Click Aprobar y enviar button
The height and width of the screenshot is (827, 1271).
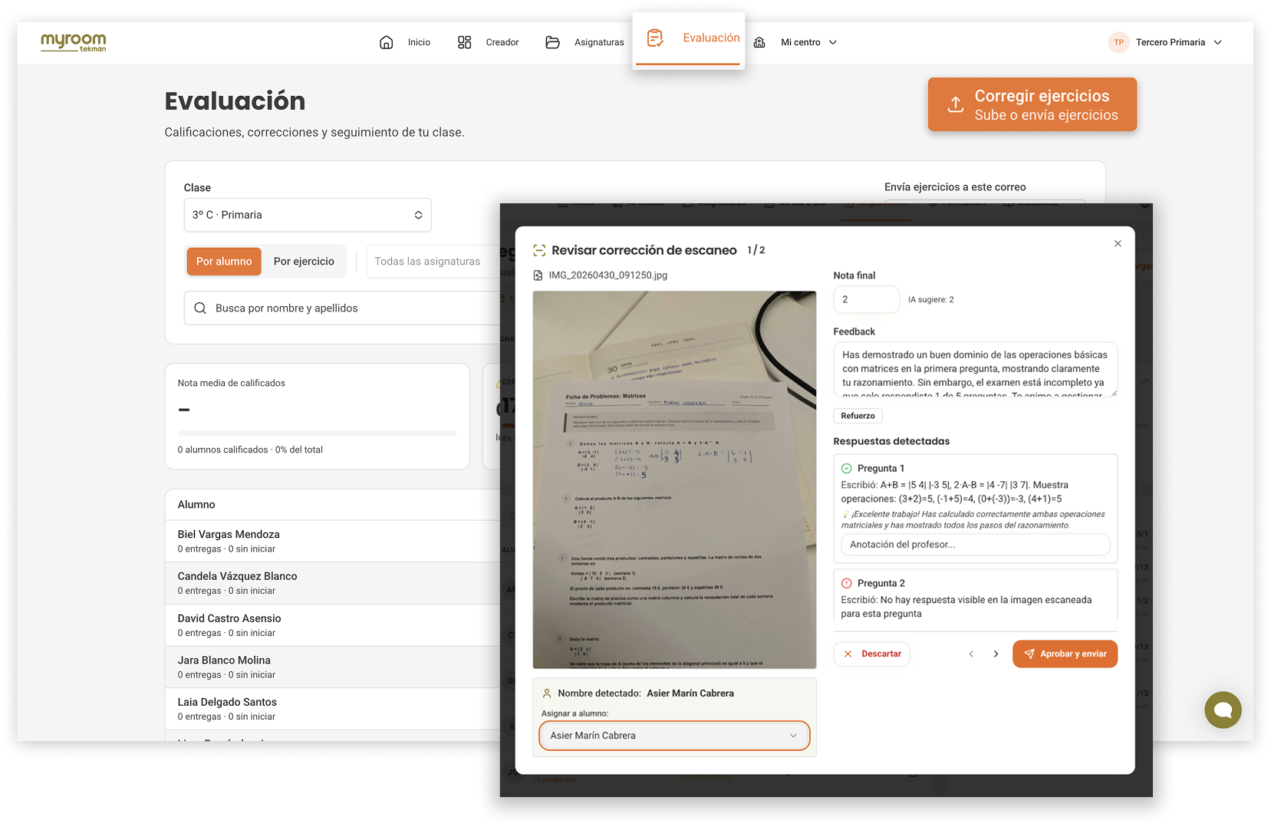coord(1065,654)
